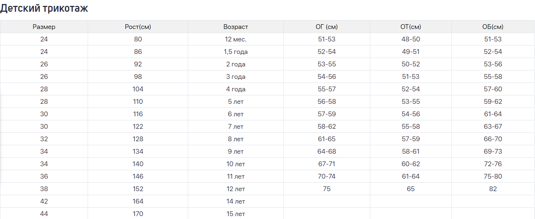Select the chest value '58-62' cell
The width and height of the screenshot is (535, 219).
click(327, 127)
